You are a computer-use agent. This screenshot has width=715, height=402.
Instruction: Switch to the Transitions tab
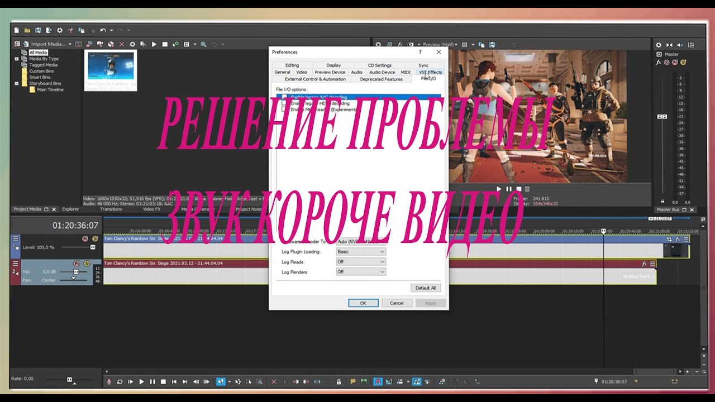(x=111, y=209)
